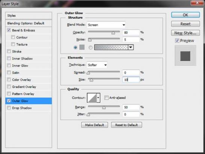This screenshot has height=154, width=205.
Task: Enable the Anti-aliased checkbox
Action: tap(106, 98)
